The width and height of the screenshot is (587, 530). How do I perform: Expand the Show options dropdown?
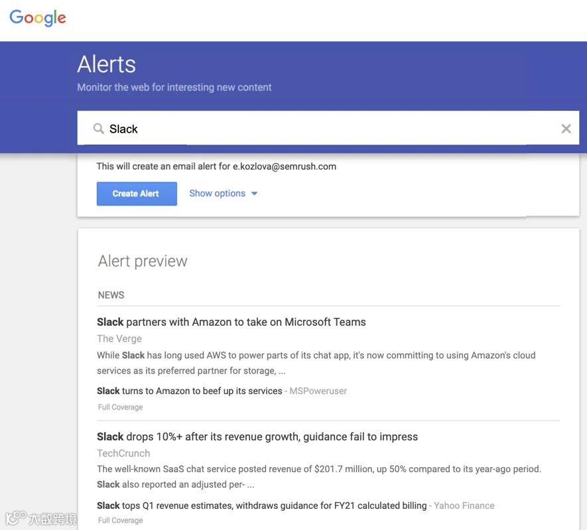point(217,194)
